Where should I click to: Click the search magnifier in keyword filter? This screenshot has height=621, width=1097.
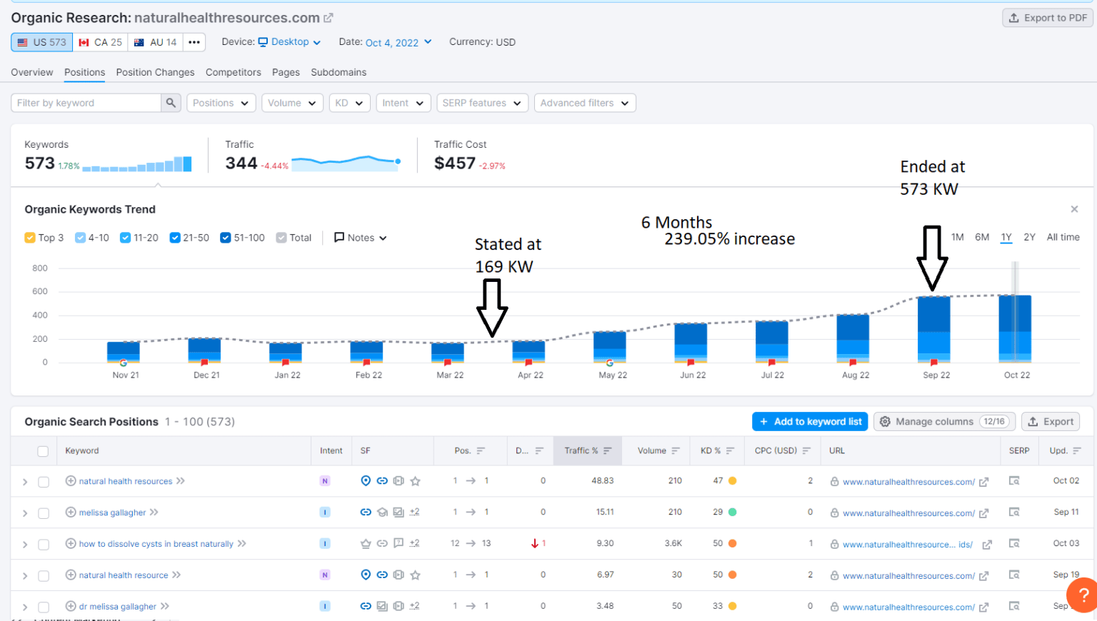(171, 103)
